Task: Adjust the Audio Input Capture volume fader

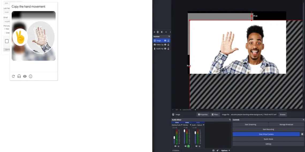Action: tap(195, 133)
